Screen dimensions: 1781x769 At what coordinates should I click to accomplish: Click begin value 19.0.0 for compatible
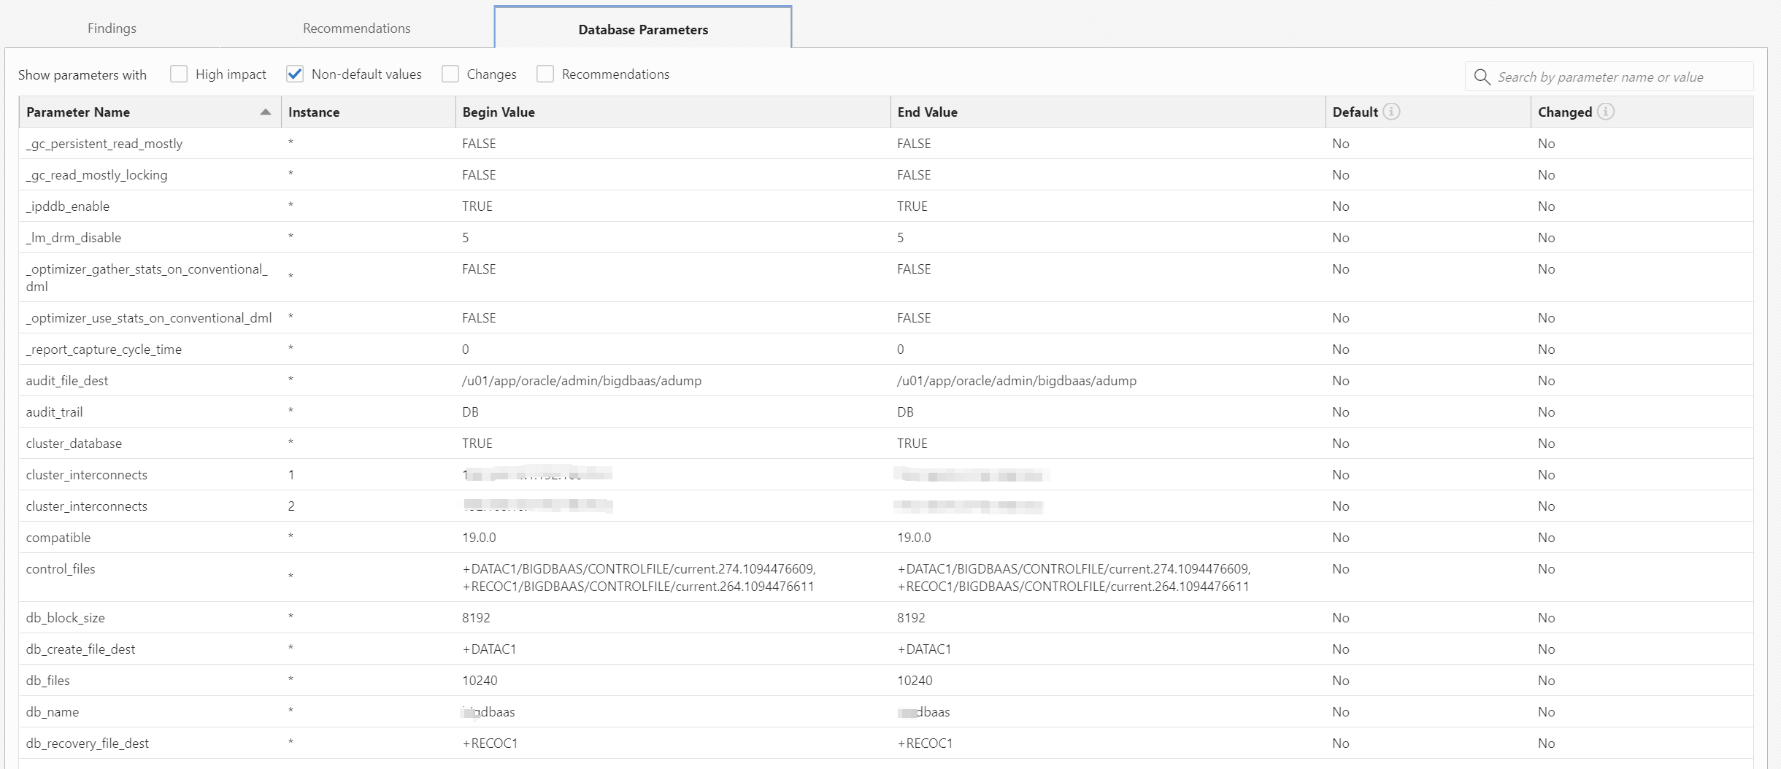(x=479, y=538)
